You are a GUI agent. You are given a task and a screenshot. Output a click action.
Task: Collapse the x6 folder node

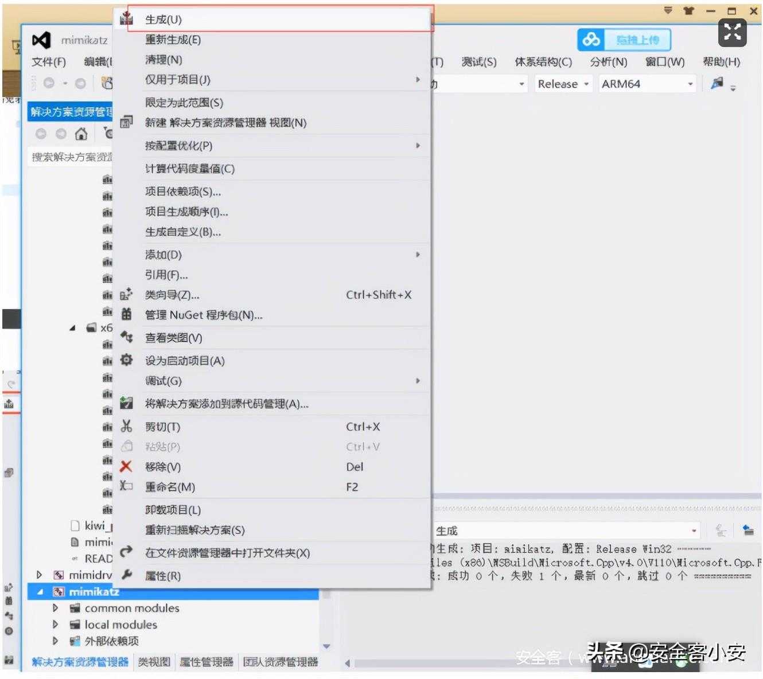pos(72,328)
